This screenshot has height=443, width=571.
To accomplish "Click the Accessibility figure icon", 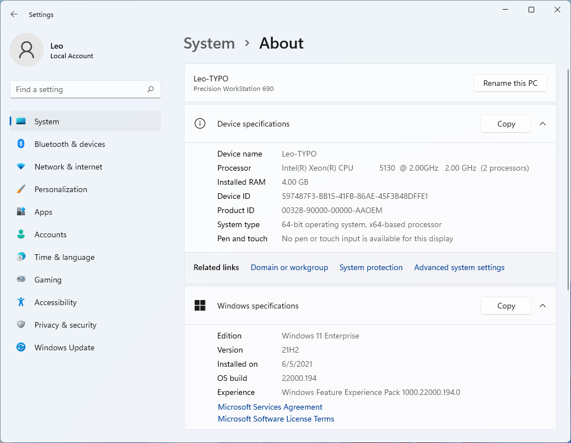I will point(21,302).
